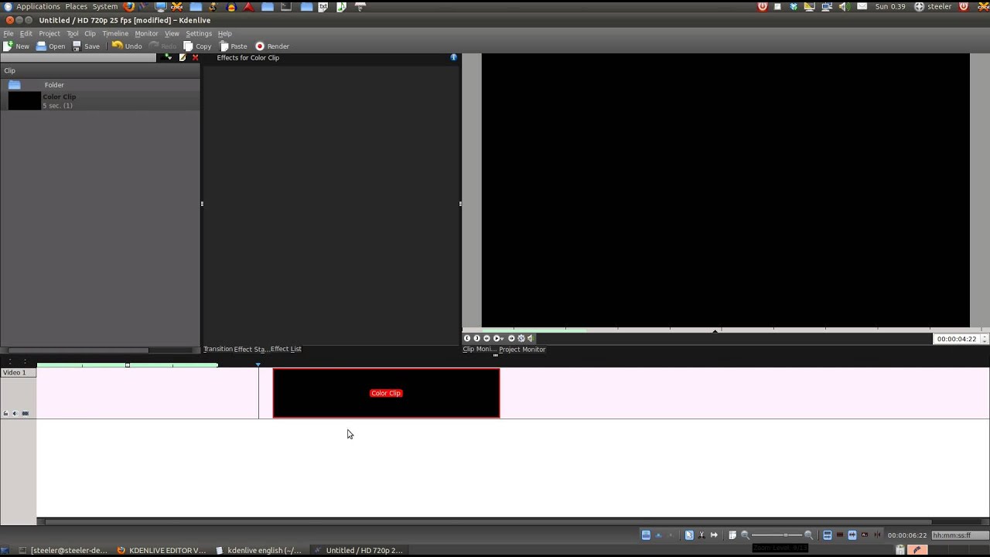990x557 pixels.
Task: Open the play options dropdown arrow
Action: tap(502, 339)
